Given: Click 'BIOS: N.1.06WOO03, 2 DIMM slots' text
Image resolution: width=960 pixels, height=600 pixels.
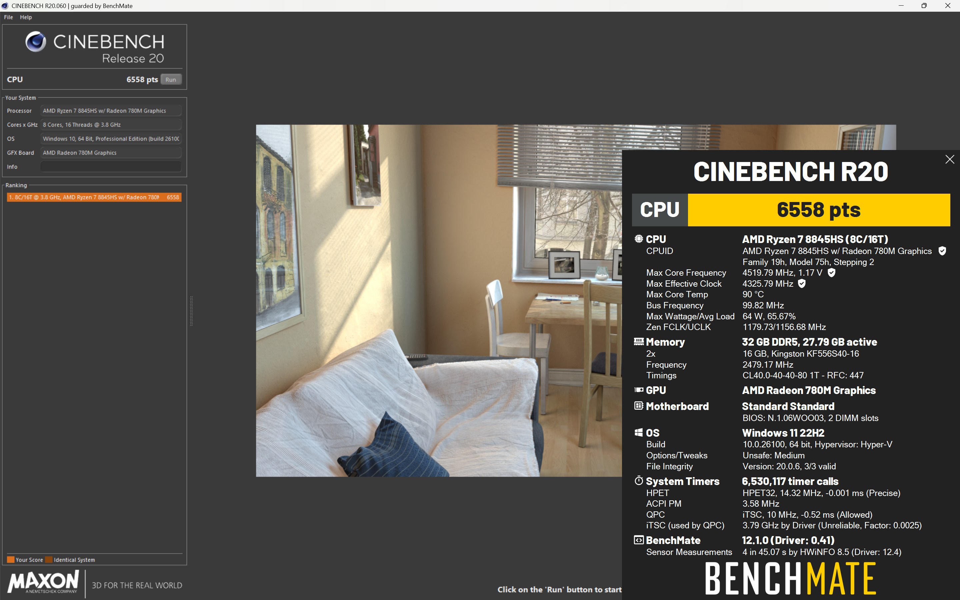Looking at the screenshot, I should tap(810, 418).
